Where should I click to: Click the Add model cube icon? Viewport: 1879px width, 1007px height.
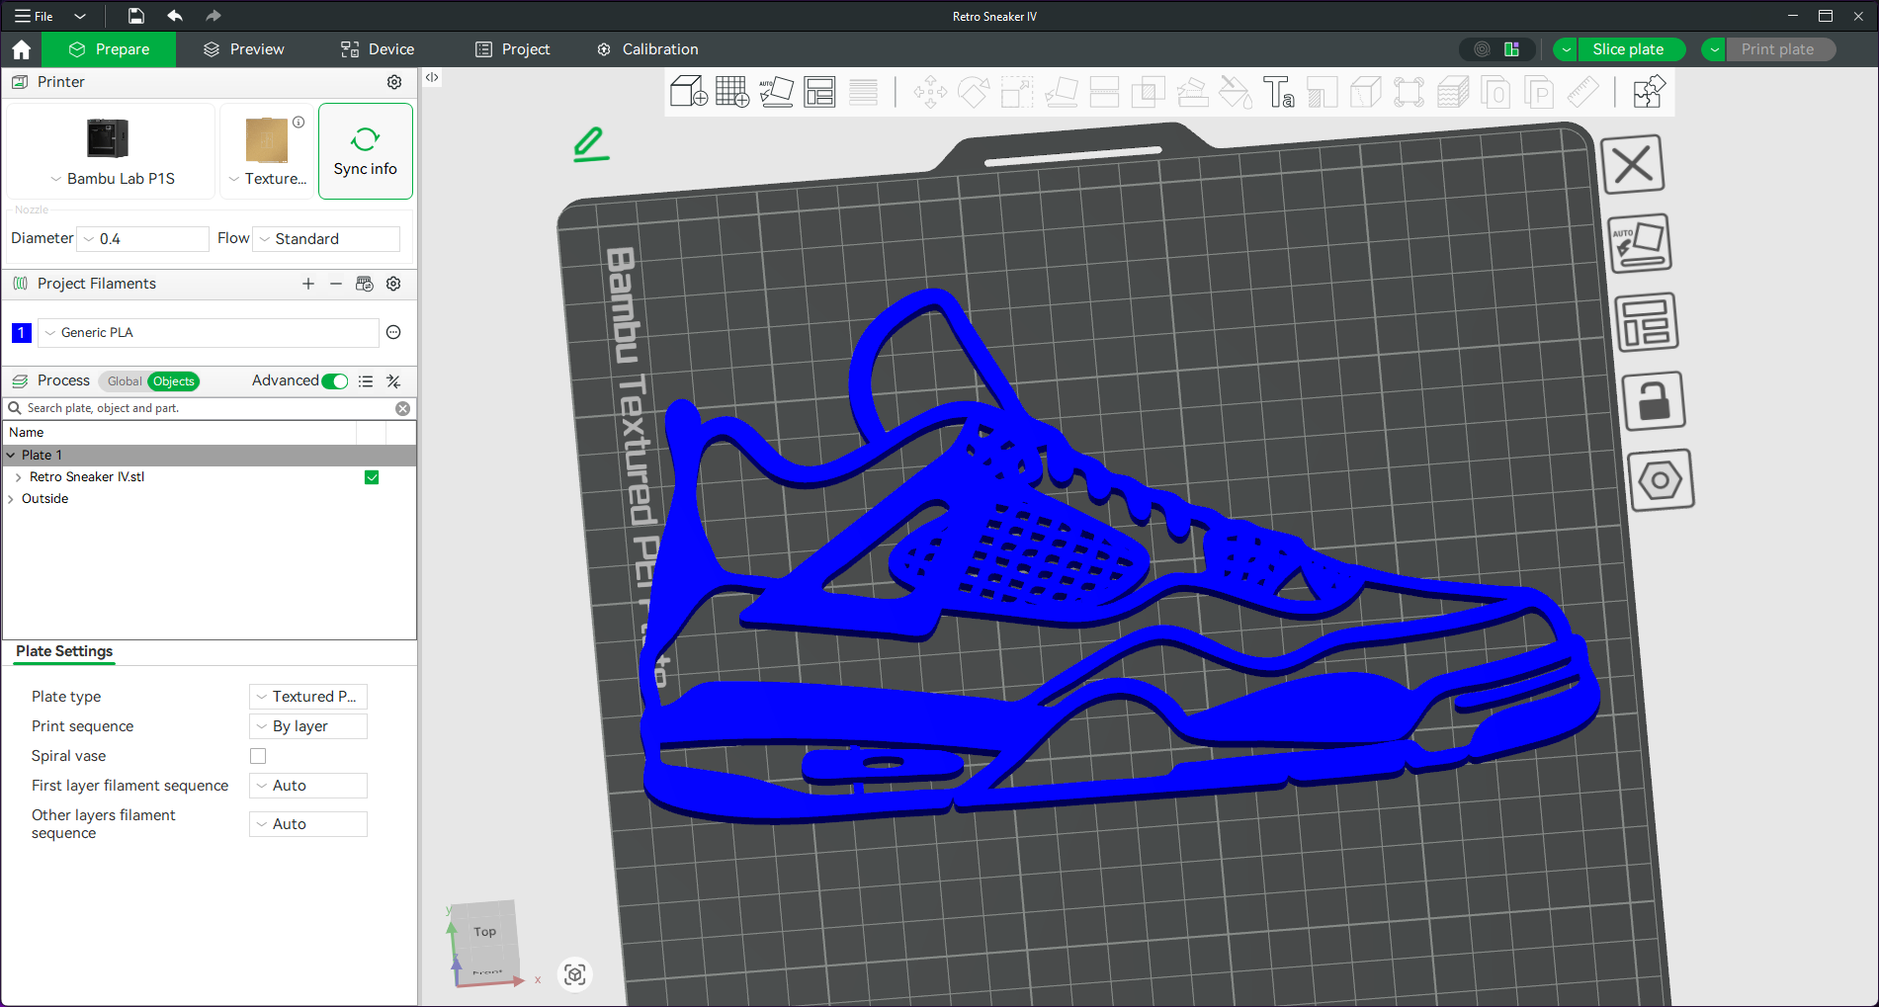coord(688,92)
